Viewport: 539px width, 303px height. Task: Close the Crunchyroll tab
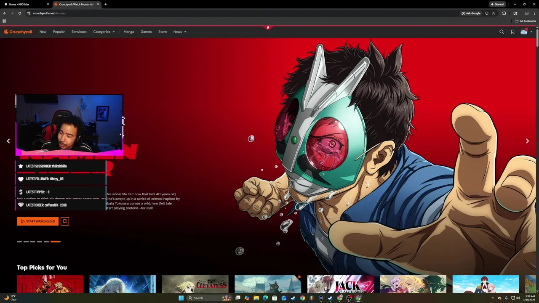(98, 4)
